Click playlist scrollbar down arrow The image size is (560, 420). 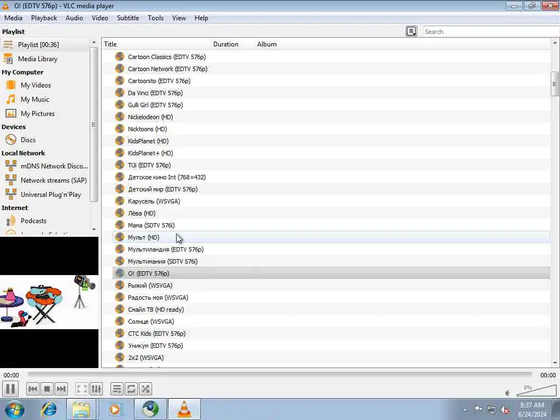click(555, 363)
